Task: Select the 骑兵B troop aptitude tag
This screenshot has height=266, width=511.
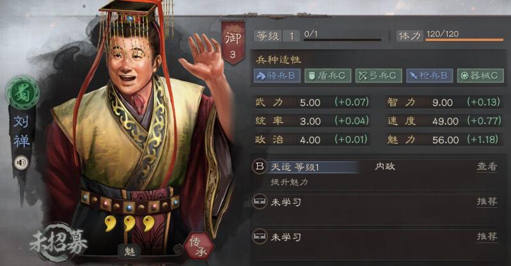Action: point(277,75)
